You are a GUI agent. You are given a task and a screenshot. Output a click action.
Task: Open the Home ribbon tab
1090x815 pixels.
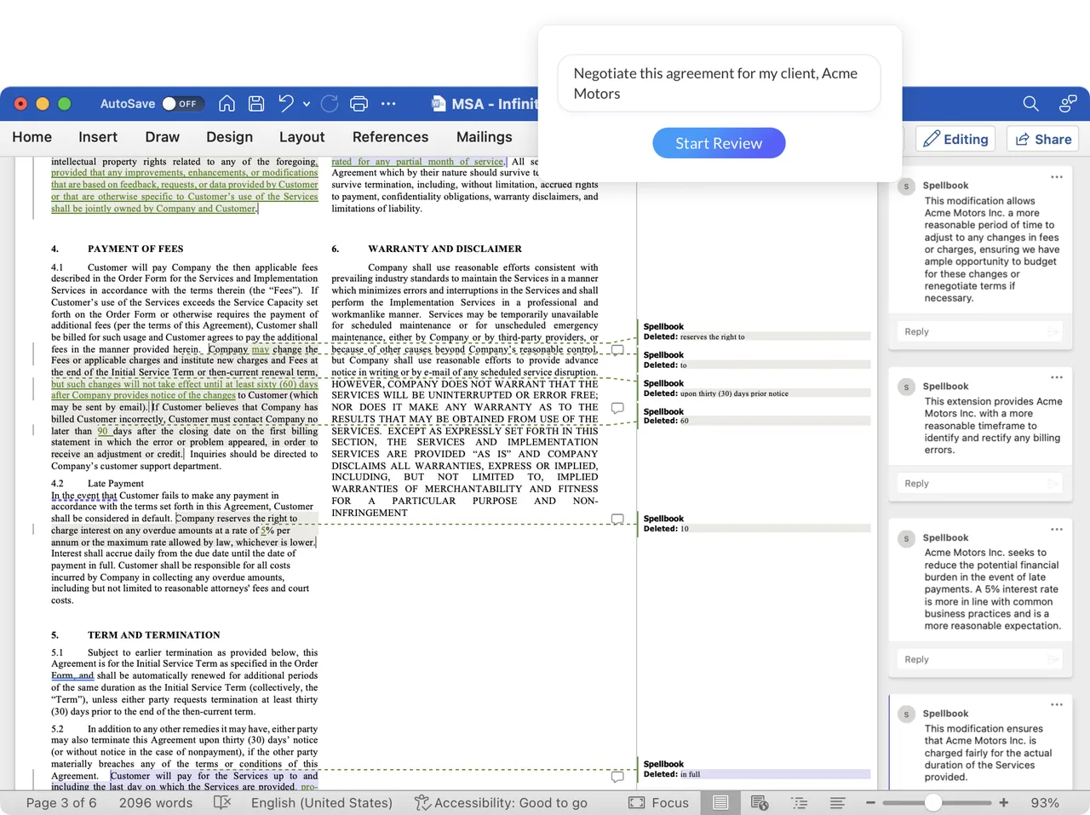pos(32,137)
